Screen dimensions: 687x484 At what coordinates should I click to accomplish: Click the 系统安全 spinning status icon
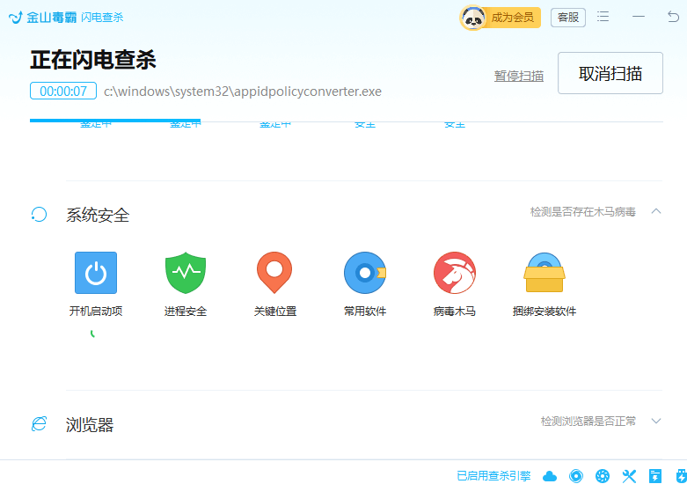(x=39, y=215)
